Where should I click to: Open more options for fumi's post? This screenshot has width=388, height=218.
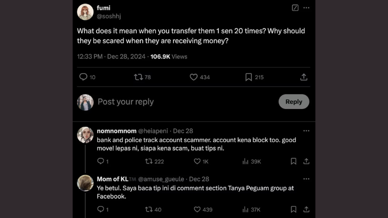click(x=306, y=8)
